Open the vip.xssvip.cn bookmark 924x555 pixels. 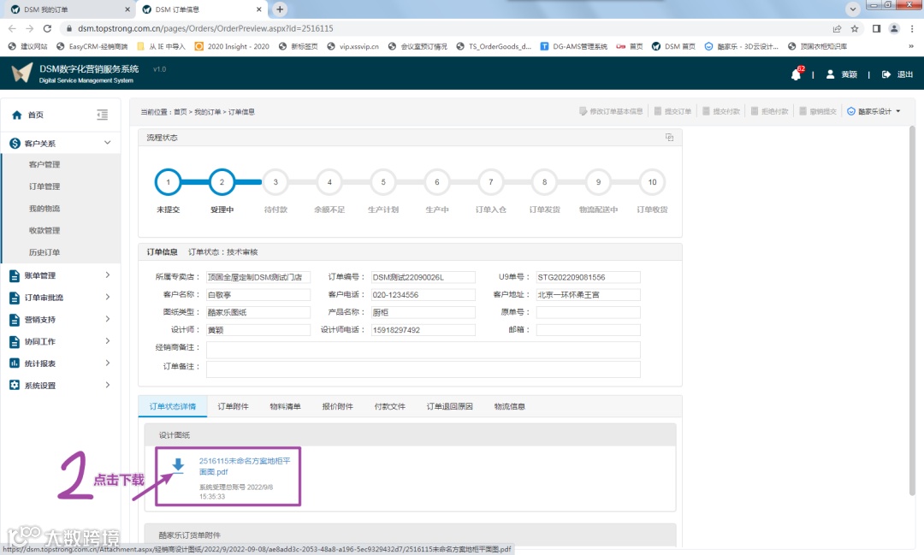pos(353,46)
